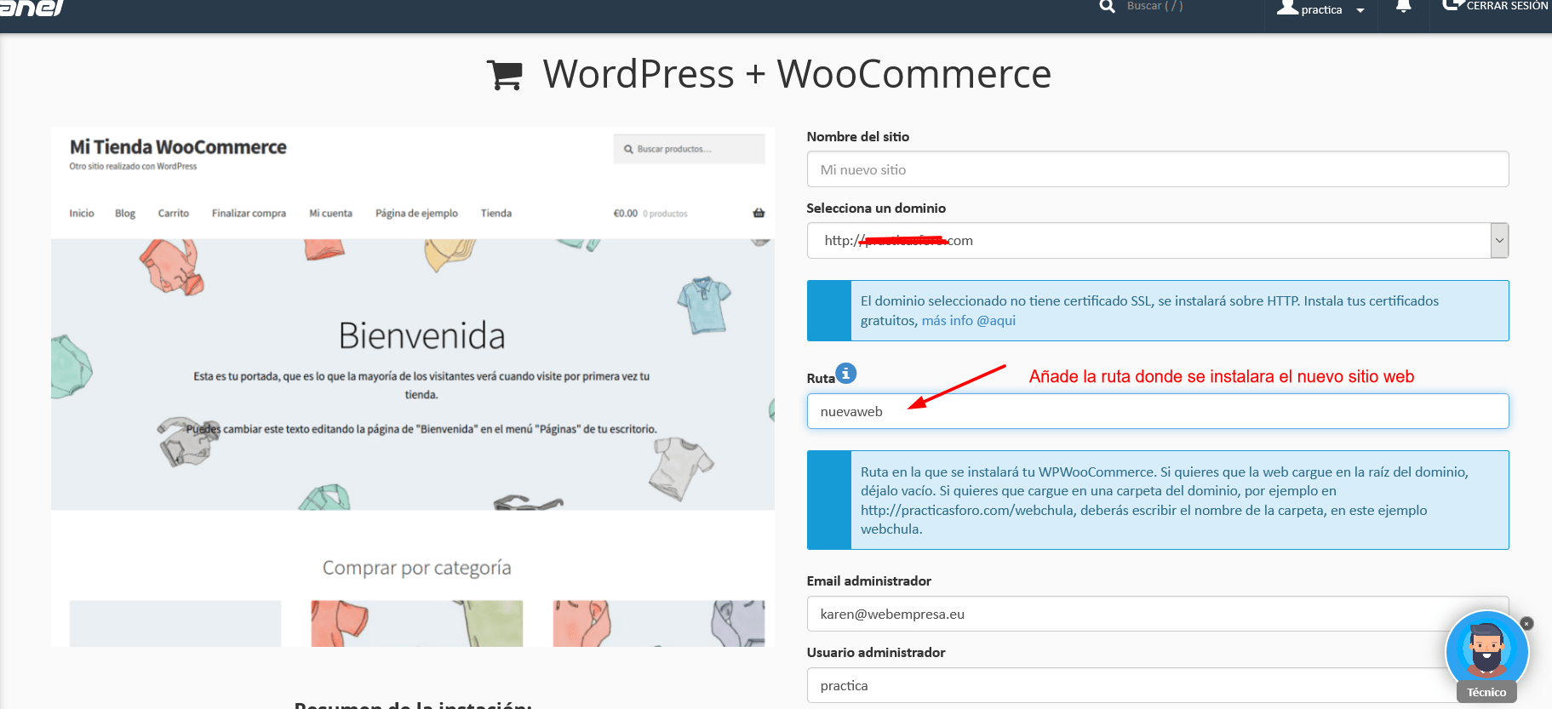This screenshot has width=1552, height=709.
Task: Click the Email administrador field
Action: point(1158,614)
